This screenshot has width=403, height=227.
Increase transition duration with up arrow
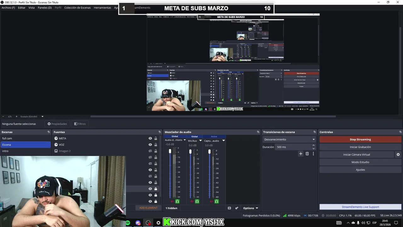(313, 145)
